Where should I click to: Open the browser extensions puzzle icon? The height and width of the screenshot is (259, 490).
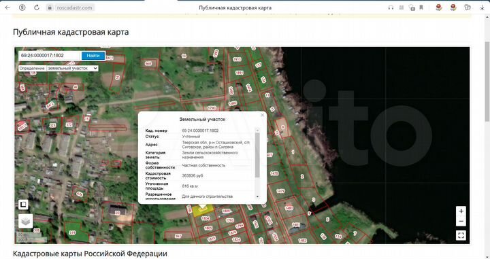[x=468, y=7]
